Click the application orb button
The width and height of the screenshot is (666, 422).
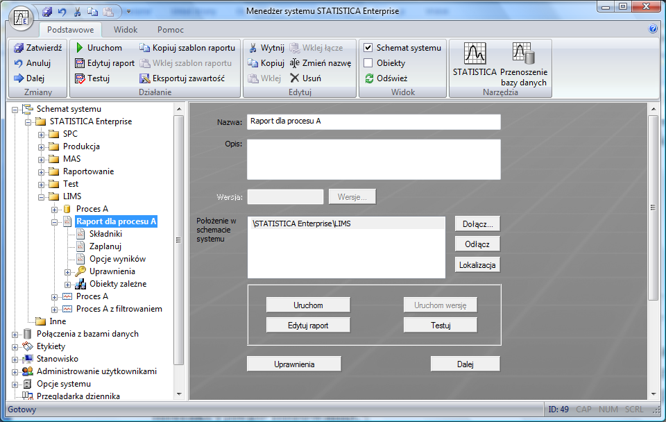[x=21, y=18]
